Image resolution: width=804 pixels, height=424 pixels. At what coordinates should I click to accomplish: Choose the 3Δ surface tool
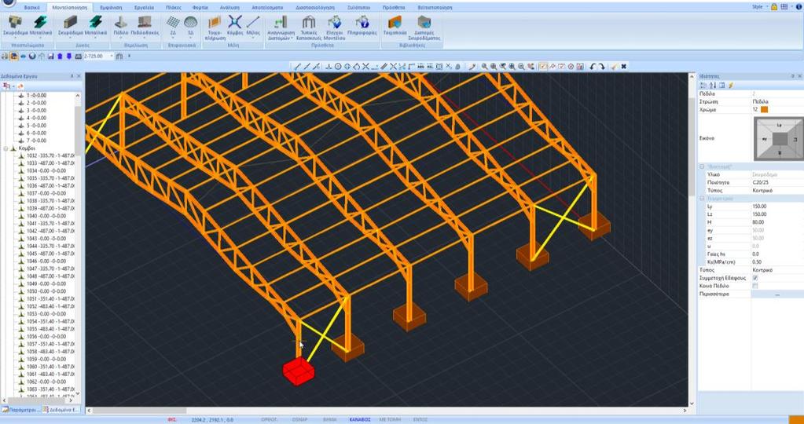click(190, 26)
